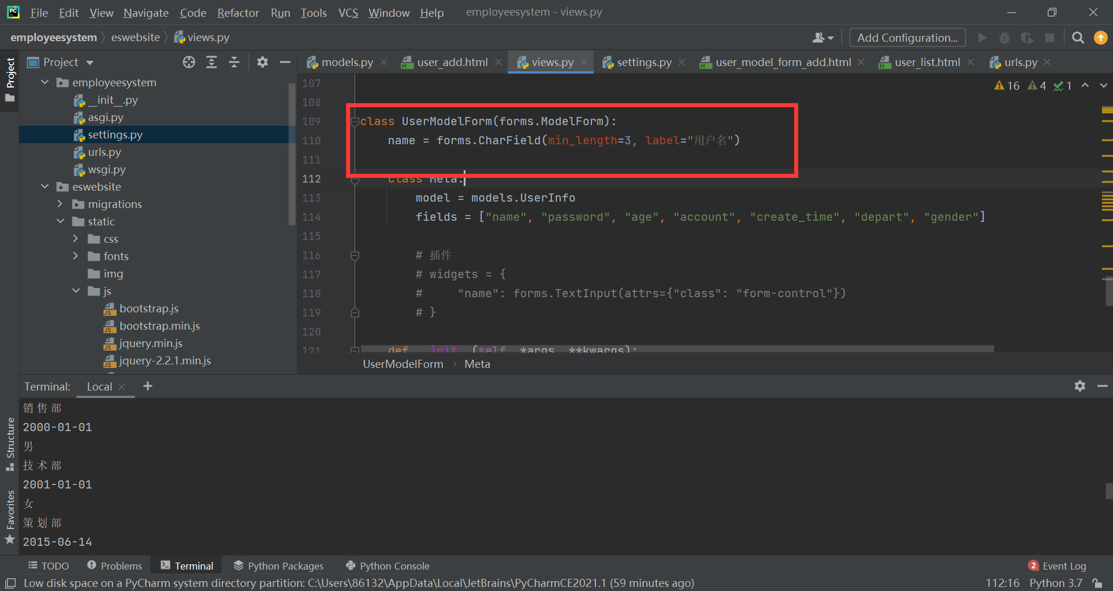This screenshot has width=1113, height=591.
Task: Open the File menu
Action: click(39, 13)
